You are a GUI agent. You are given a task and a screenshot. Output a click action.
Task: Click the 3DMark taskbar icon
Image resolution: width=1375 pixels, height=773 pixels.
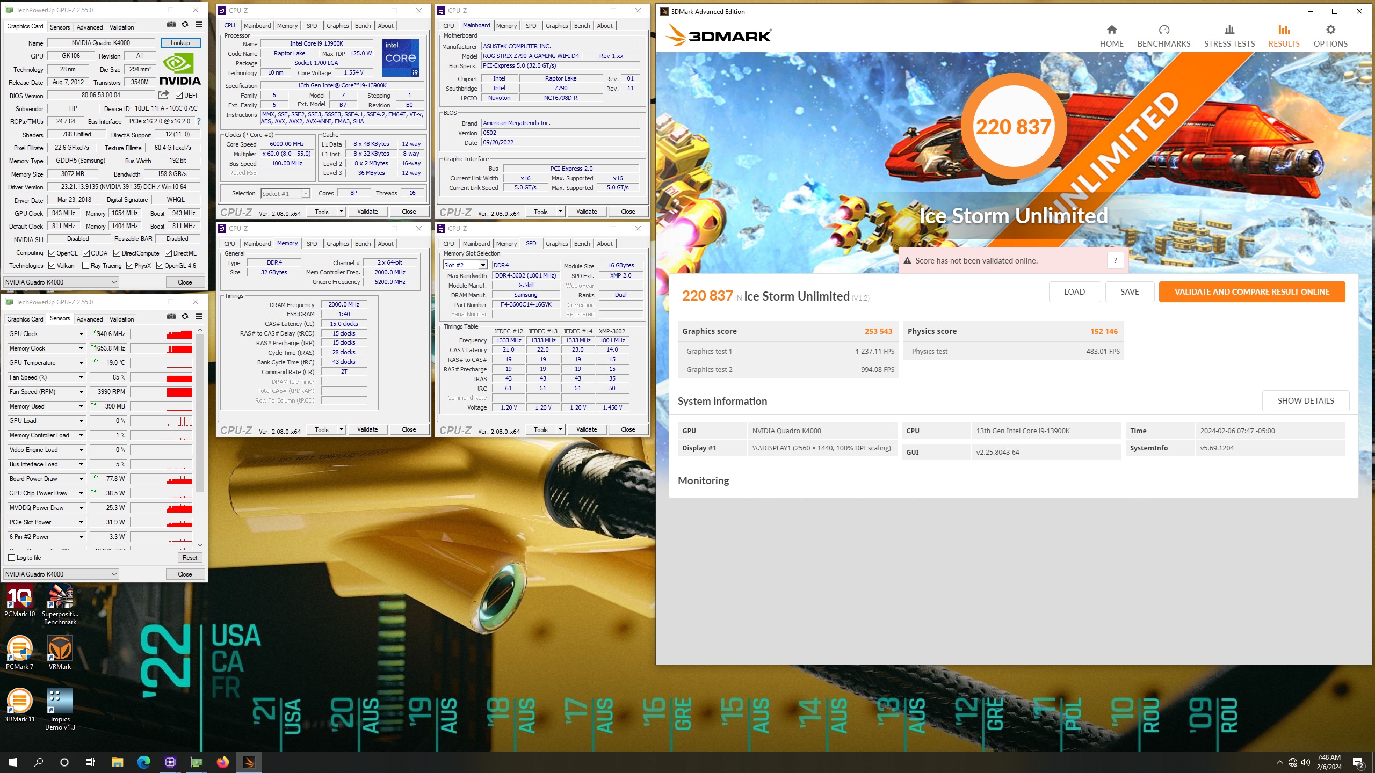tap(249, 762)
